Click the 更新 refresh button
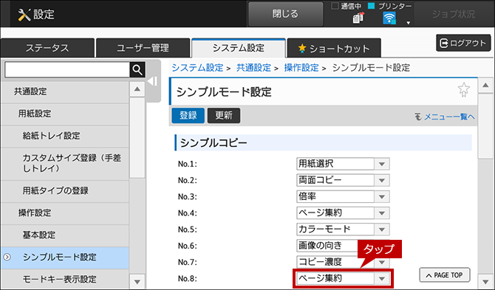The width and height of the screenshot is (495, 290). click(x=224, y=115)
